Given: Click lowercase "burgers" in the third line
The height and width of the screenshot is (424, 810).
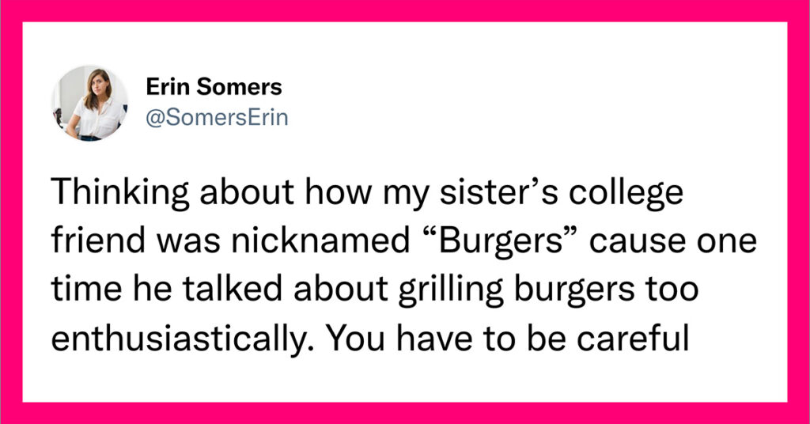Looking at the screenshot, I should click(574, 291).
